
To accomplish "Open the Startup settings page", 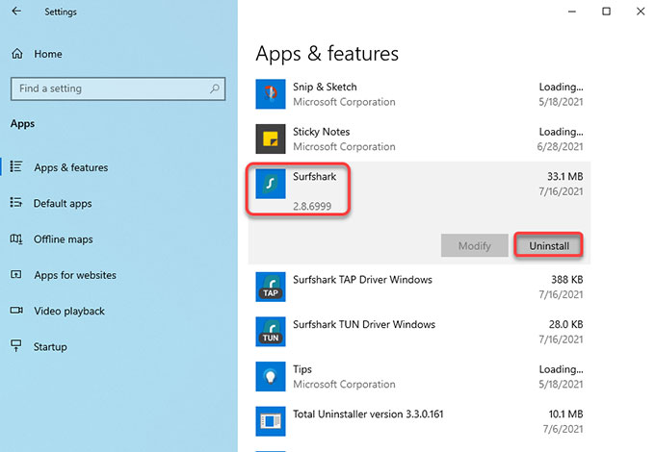I will (x=50, y=347).
